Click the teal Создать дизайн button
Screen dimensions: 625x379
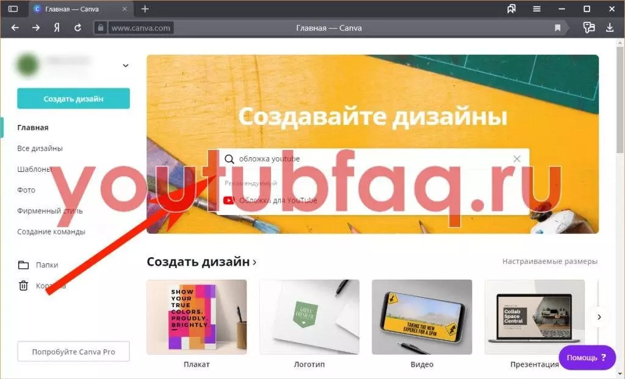pyautogui.click(x=73, y=98)
